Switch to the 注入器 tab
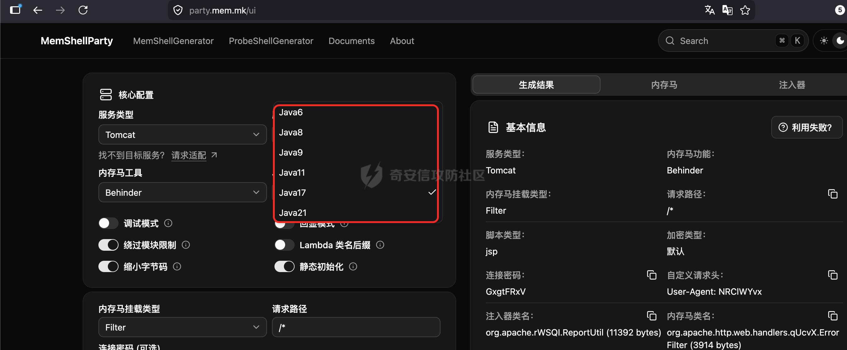Image resolution: width=847 pixels, height=350 pixels. pyautogui.click(x=792, y=85)
